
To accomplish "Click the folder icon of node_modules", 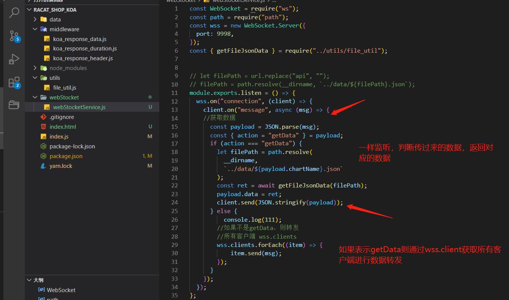I will click(43, 68).
